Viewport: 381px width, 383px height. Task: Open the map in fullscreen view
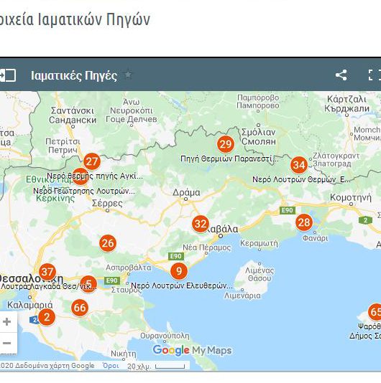(375, 75)
